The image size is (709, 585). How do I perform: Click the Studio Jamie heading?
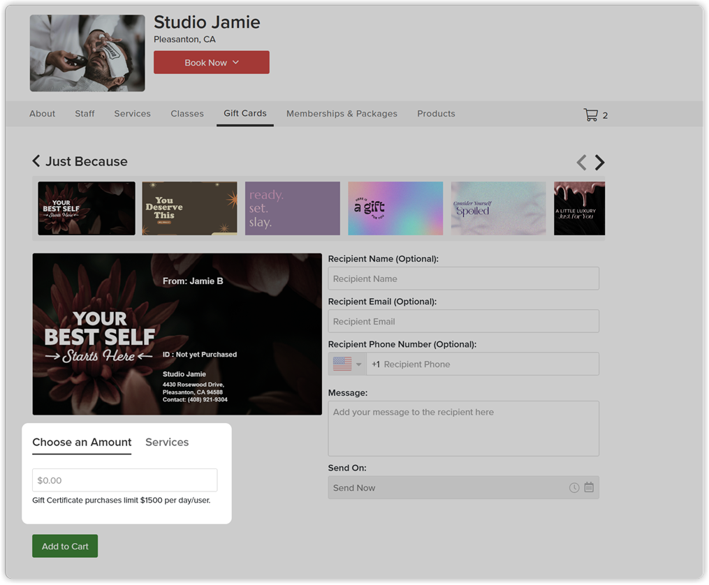point(207,22)
